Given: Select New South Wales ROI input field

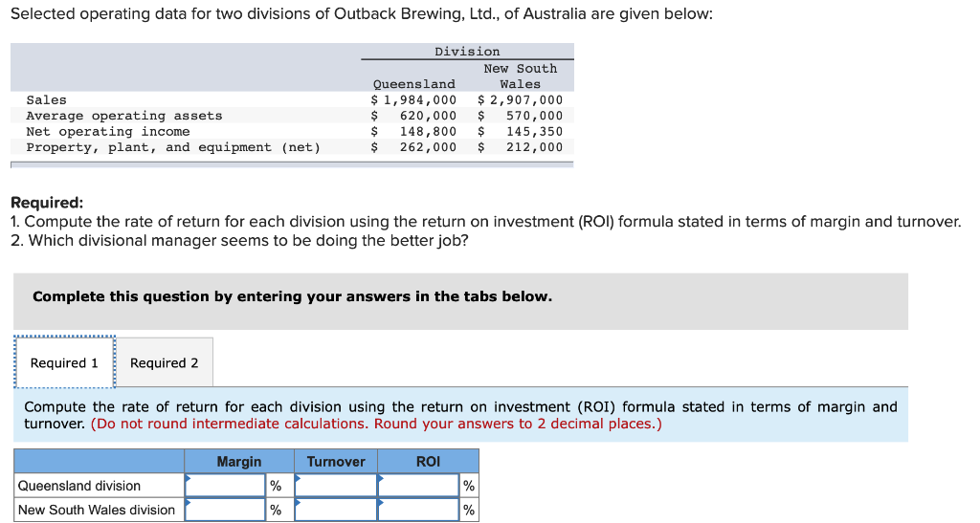Looking at the screenshot, I should 419,510.
